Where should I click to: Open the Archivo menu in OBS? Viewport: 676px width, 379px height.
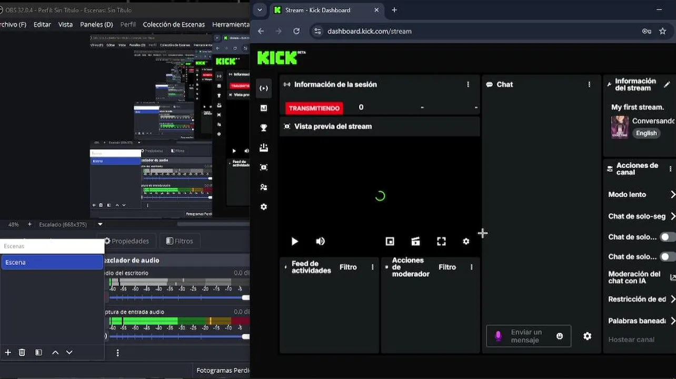point(13,24)
